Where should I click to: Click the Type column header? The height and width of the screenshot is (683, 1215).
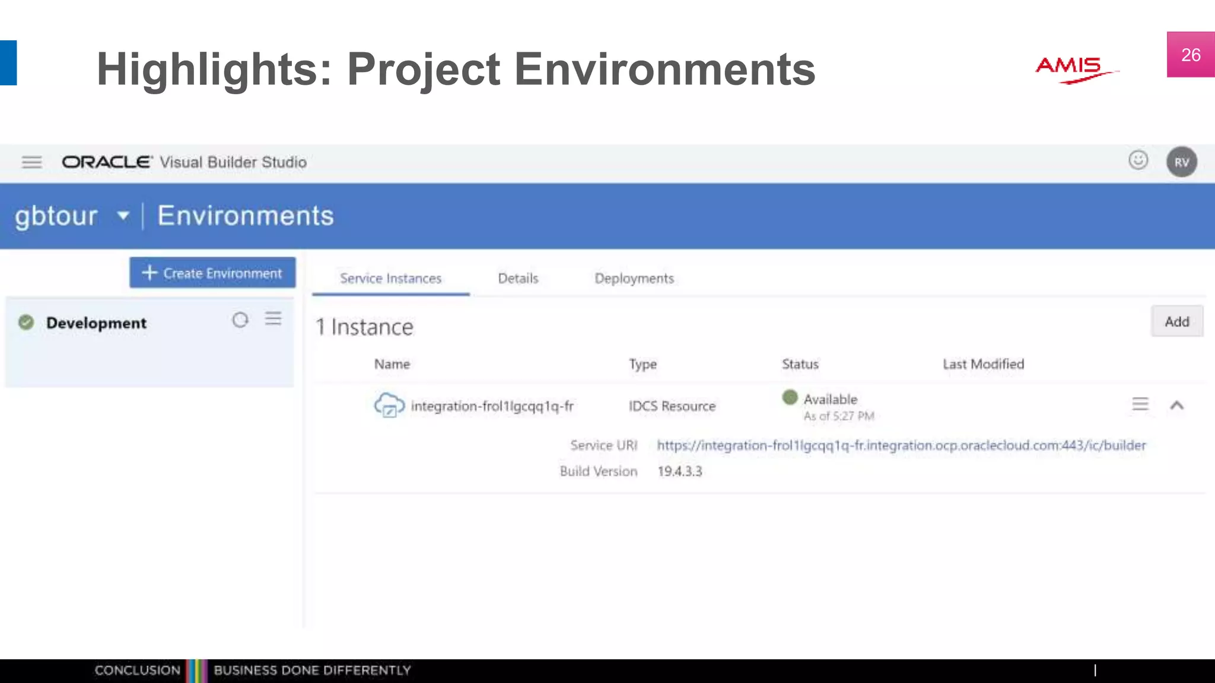643,364
